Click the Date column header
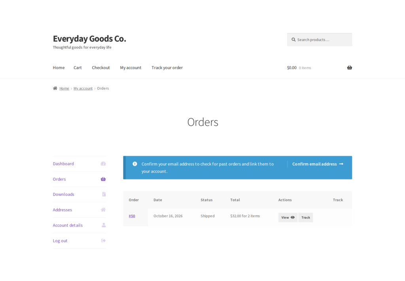The image size is (405, 281). 158,200
